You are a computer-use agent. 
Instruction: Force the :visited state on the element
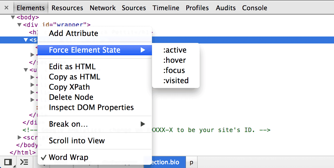coord(176,81)
